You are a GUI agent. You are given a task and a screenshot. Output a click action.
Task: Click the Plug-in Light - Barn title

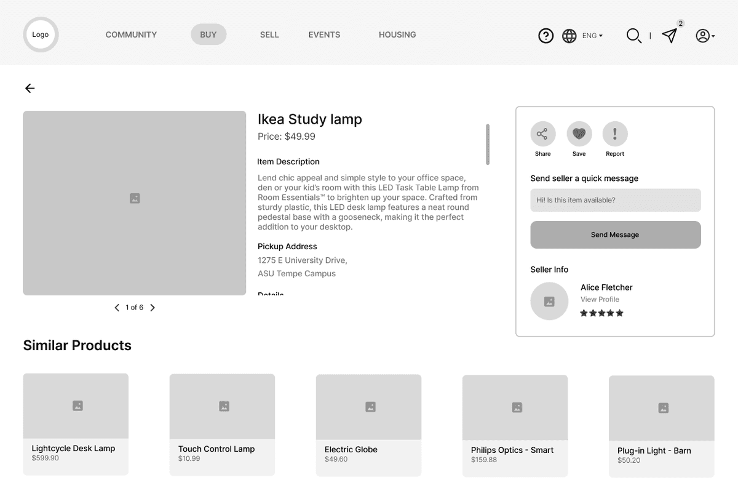coord(654,450)
